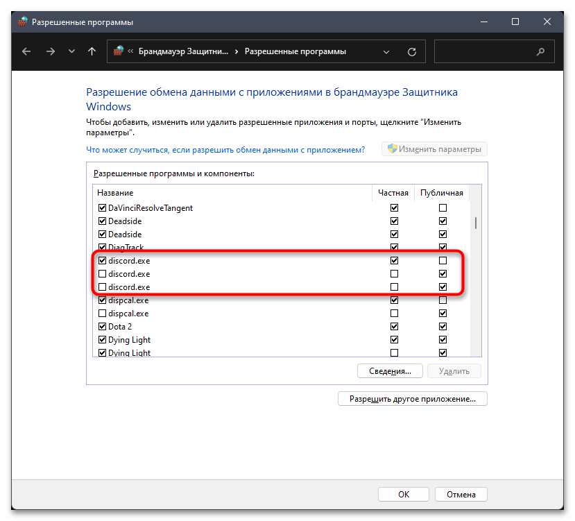This screenshot has height=521, width=575.
Task: Click the Частная column header
Action: pos(393,193)
